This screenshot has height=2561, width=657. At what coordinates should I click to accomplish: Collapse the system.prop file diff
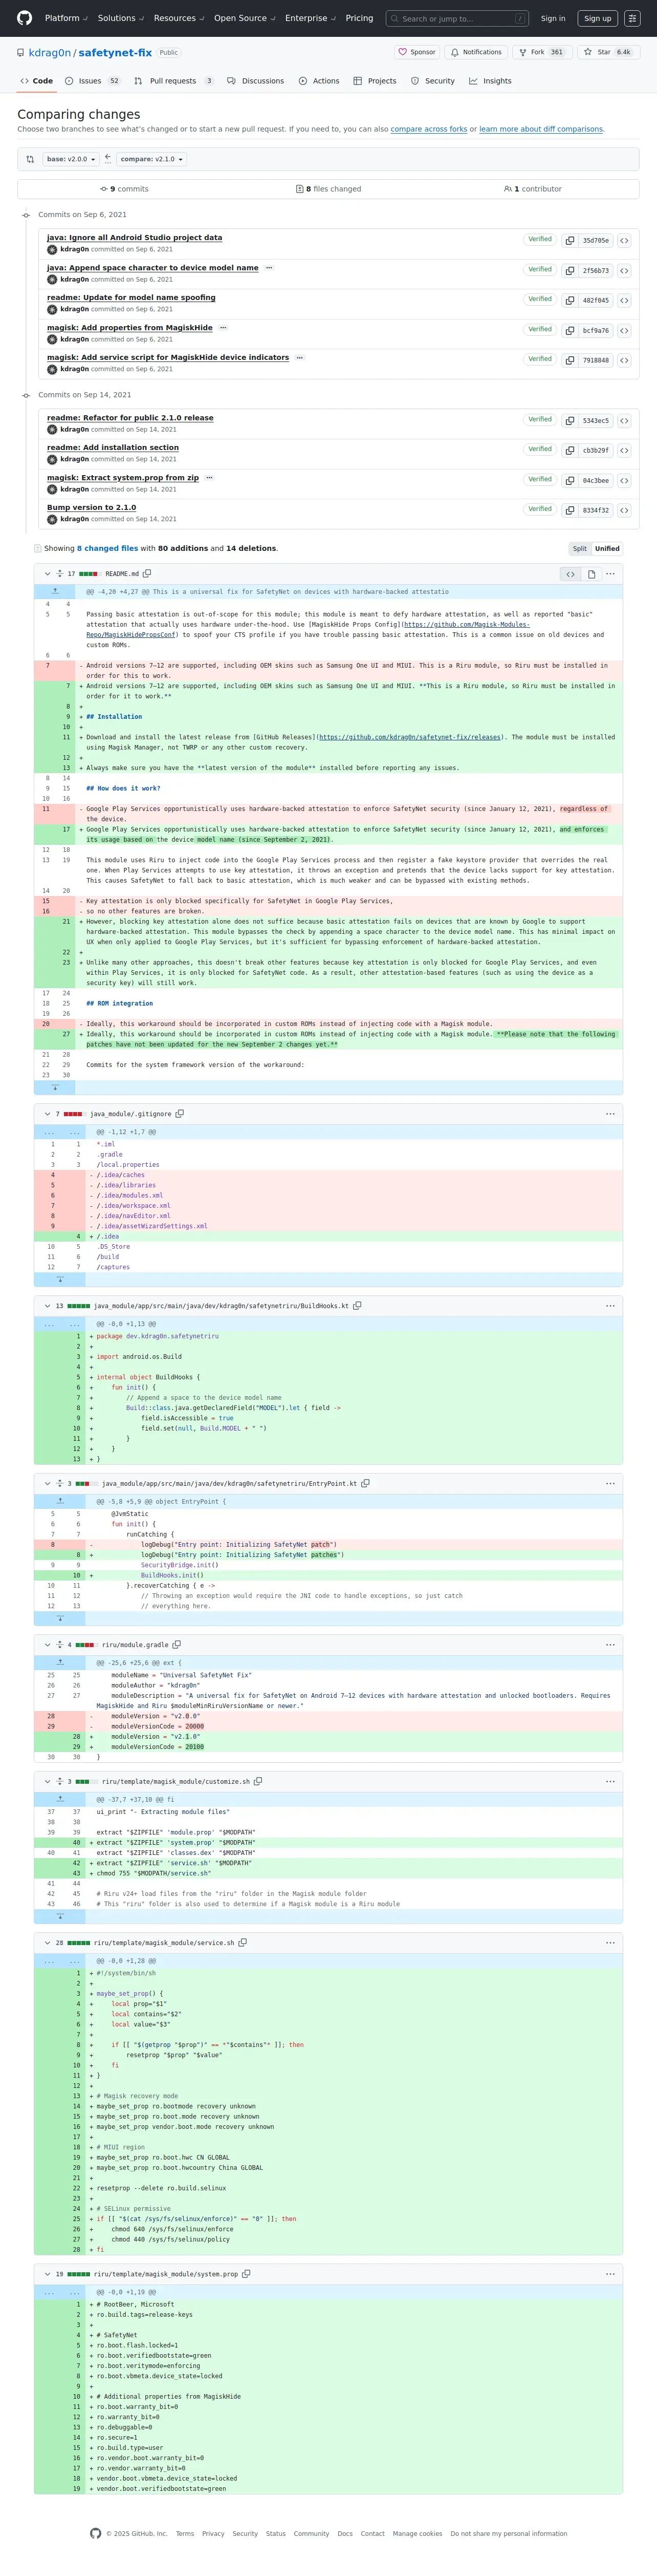click(47, 2274)
